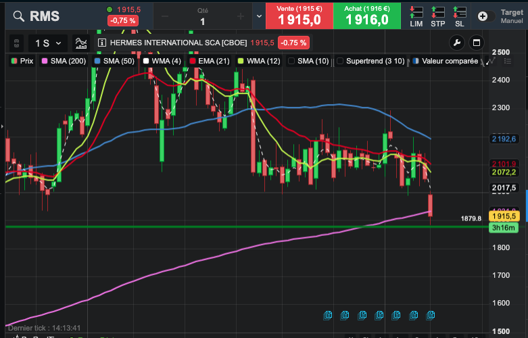Click the list icon at legend row end
This screenshot has height=338, width=528.
tap(508, 61)
